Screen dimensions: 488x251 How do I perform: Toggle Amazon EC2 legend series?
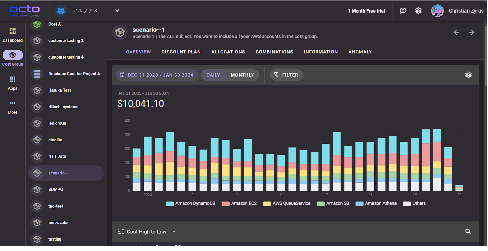click(239, 203)
